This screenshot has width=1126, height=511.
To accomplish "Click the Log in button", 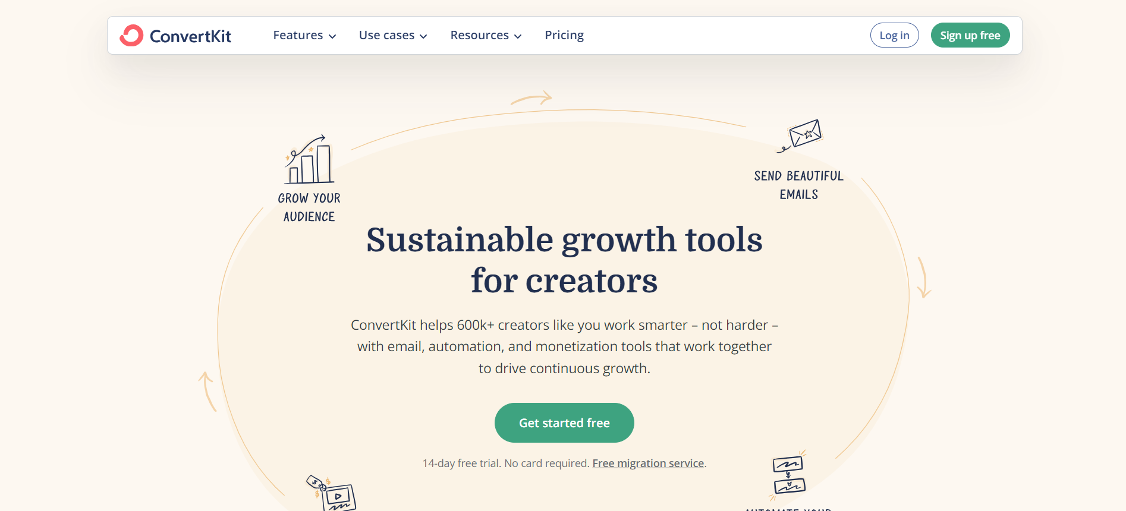I will click(x=894, y=35).
